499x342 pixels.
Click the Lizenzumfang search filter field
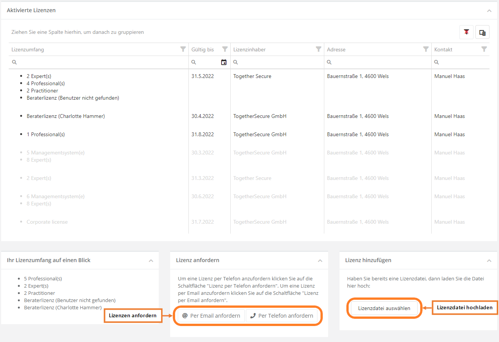coord(101,62)
